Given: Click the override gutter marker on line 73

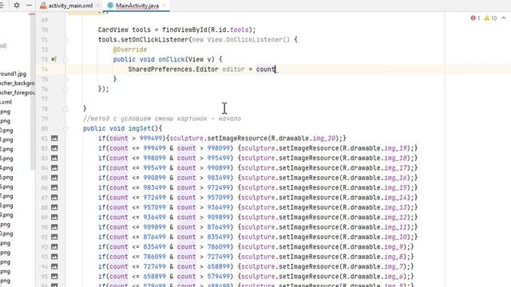Looking at the screenshot, I should [53, 60].
